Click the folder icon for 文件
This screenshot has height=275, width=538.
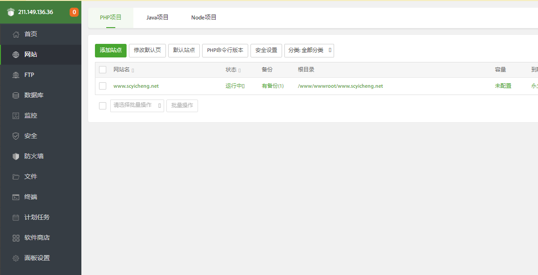pyautogui.click(x=16, y=177)
